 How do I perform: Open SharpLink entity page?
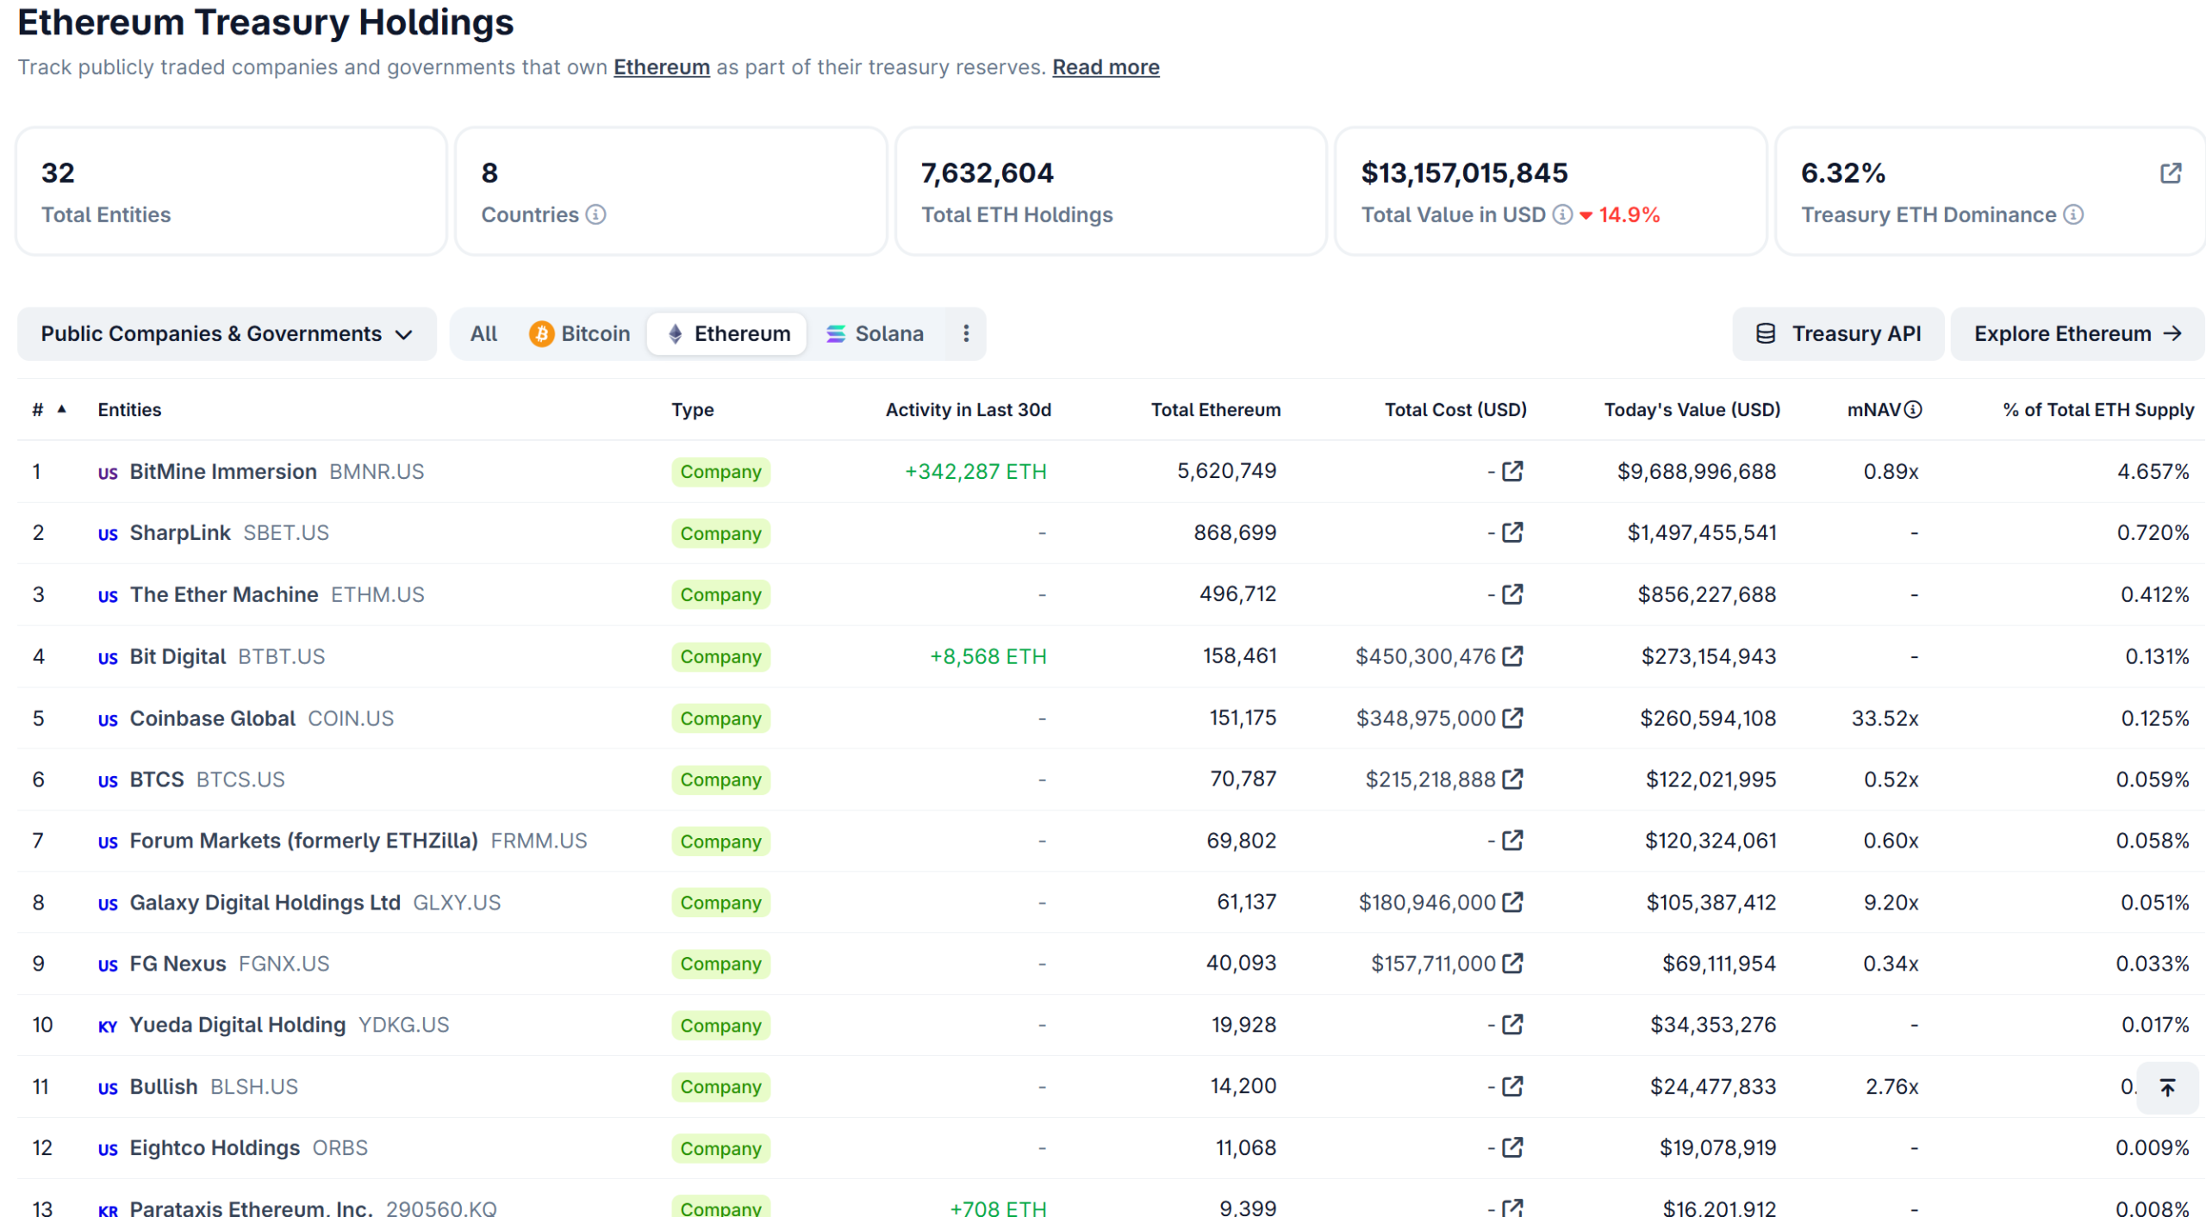pos(179,532)
